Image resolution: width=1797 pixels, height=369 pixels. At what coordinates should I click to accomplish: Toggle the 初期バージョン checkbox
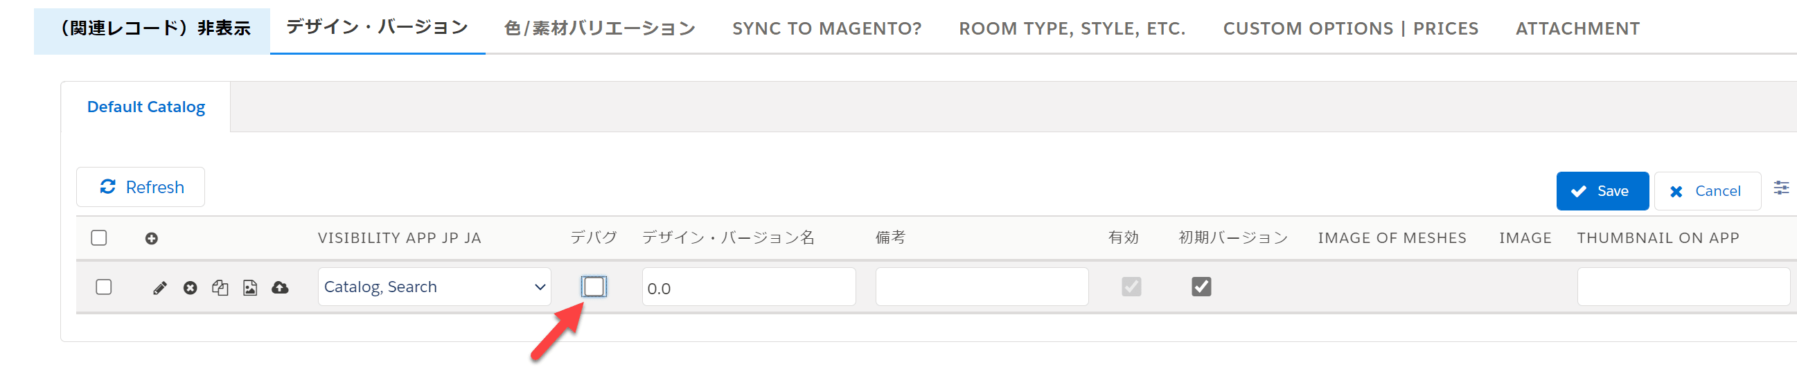pos(1201,287)
